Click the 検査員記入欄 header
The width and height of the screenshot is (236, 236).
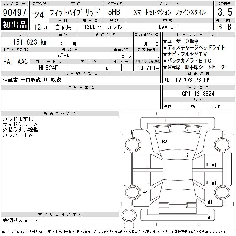pyautogui.click(x=60, y=113)
